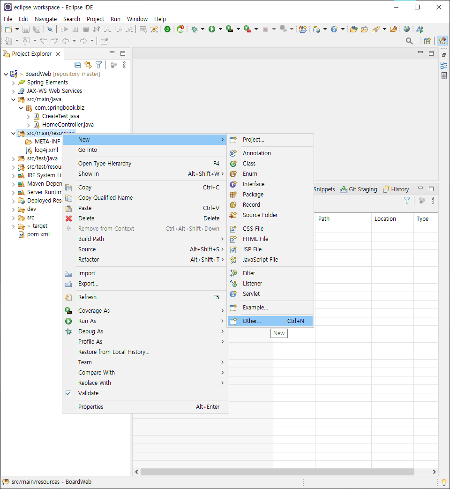The height and width of the screenshot is (489, 450).
Task: Click the scroll right arrow of bottom panel
Action: point(434,472)
